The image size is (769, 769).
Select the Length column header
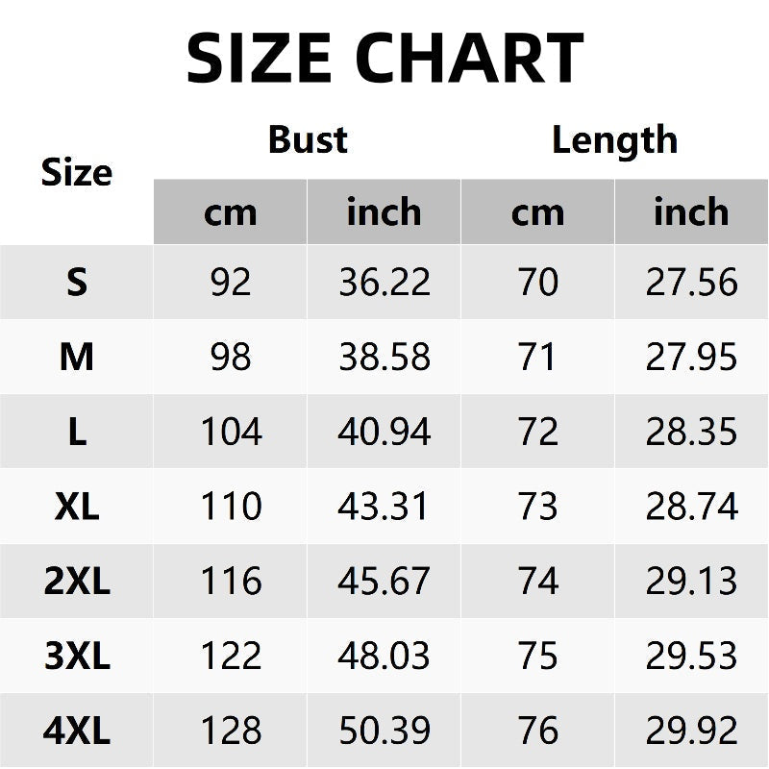point(614,140)
